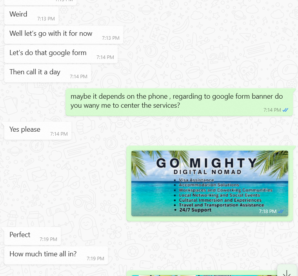Image resolution: width=298 pixels, height=276 pixels.
Task: Click the 7:19 PM timestamp beside "Perfect"
Action: click(48, 239)
